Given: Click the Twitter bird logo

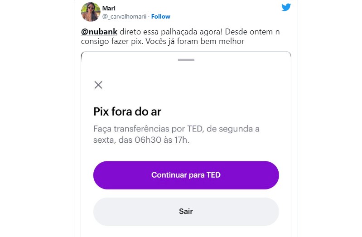Looking at the screenshot, I should coord(286,7).
